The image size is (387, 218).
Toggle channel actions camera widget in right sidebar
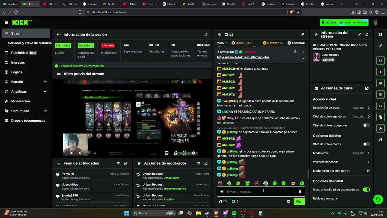(380, 117)
